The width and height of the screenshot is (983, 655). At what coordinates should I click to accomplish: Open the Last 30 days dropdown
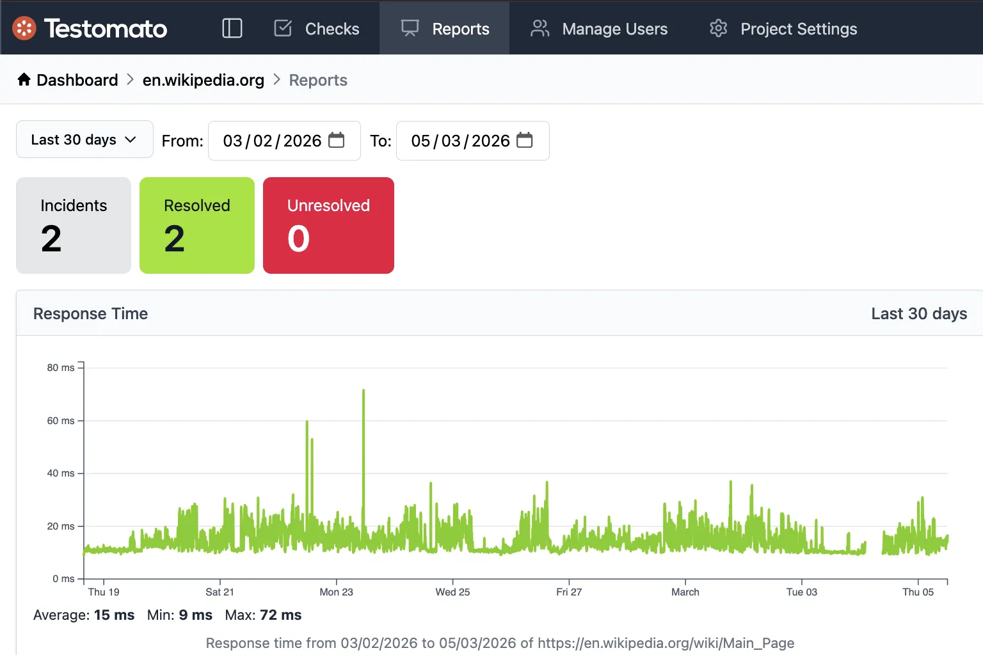(84, 139)
